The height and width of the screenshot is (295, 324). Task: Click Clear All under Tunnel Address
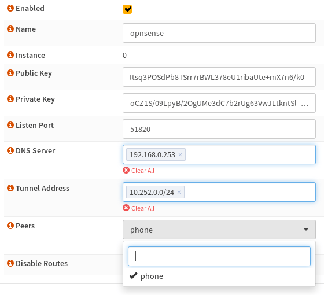139,208
